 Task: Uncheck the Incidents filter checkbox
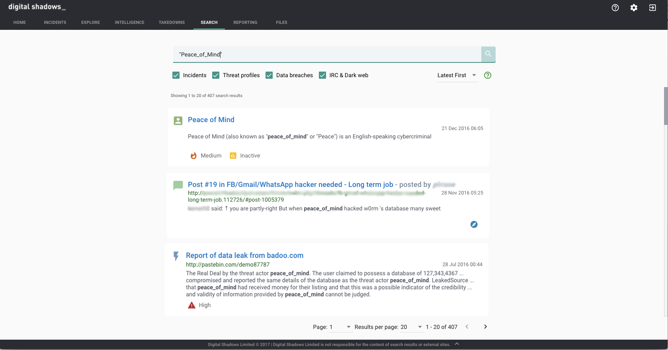click(x=176, y=75)
